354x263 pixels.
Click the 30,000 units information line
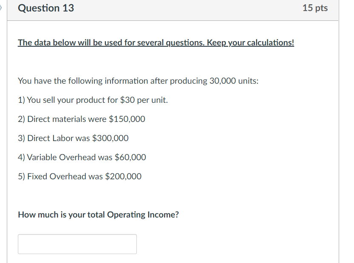pos(138,81)
